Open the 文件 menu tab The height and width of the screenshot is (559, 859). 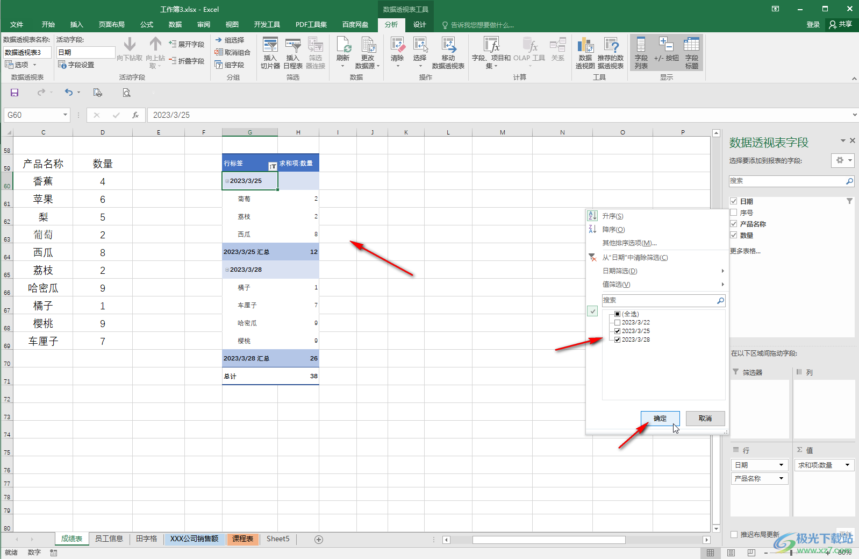point(17,25)
